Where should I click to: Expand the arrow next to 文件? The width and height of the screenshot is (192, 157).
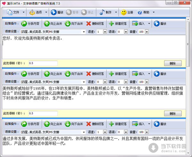click(24, 12)
